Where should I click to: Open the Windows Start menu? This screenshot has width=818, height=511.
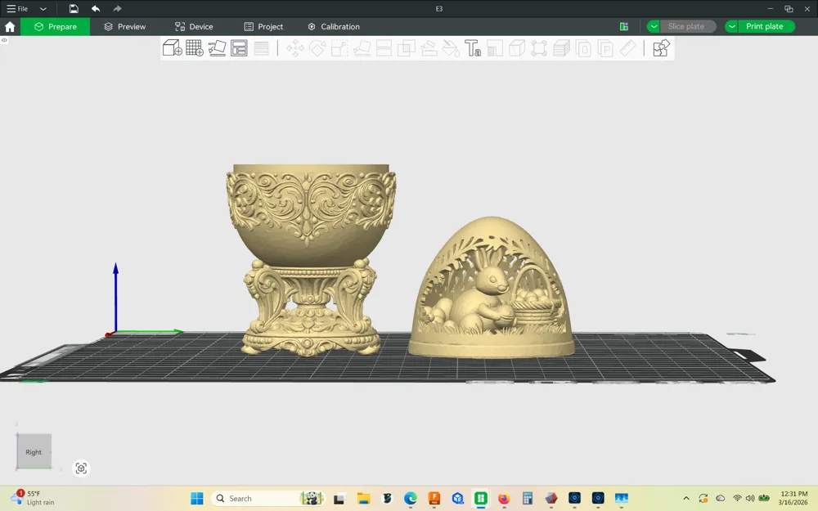197,499
